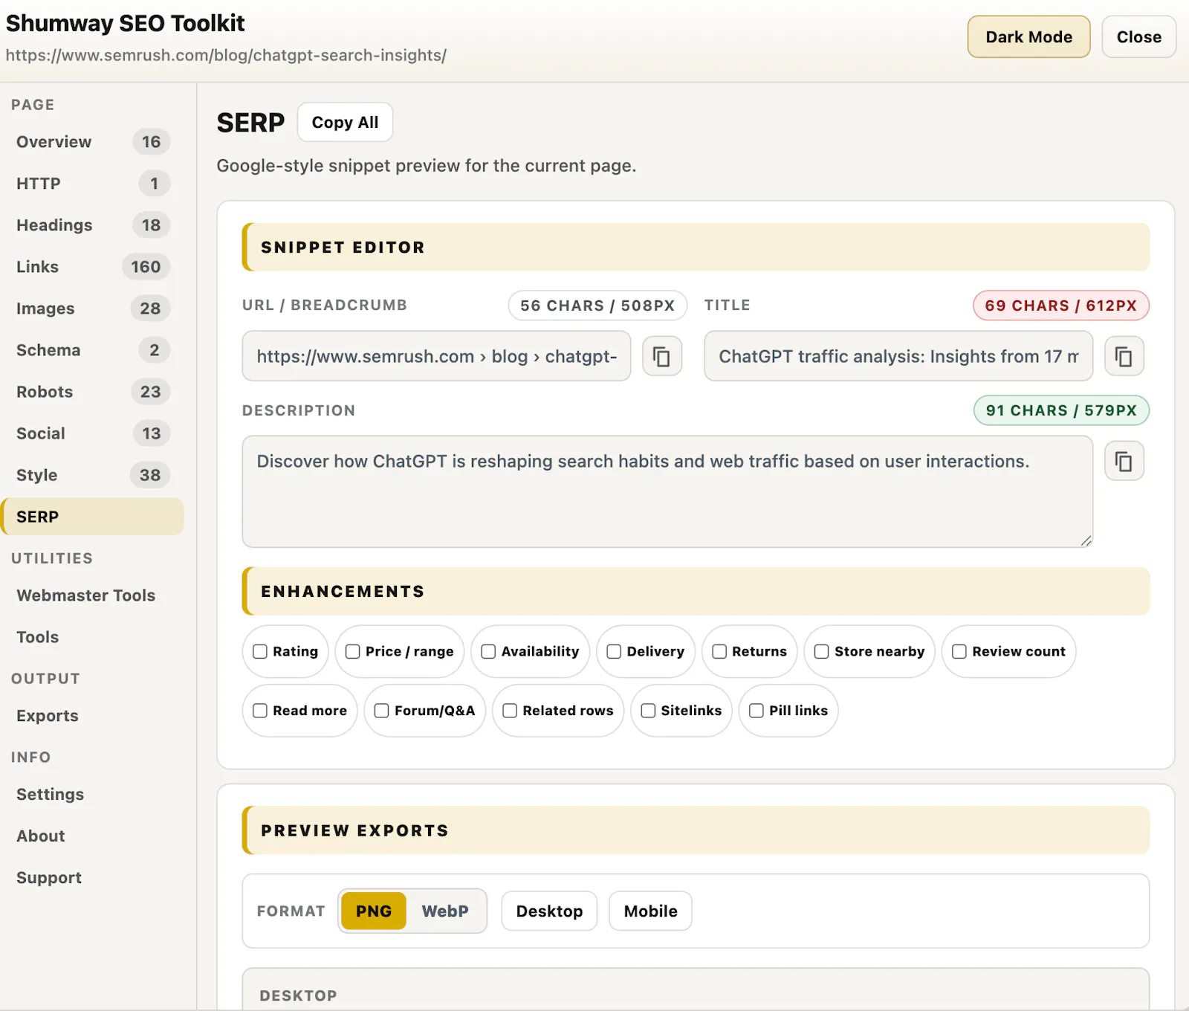This screenshot has width=1189, height=1011.
Task: Open the Support page
Action: coord(93,878)
